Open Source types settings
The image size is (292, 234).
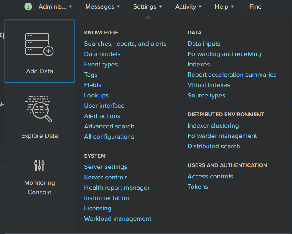[206, 95]
